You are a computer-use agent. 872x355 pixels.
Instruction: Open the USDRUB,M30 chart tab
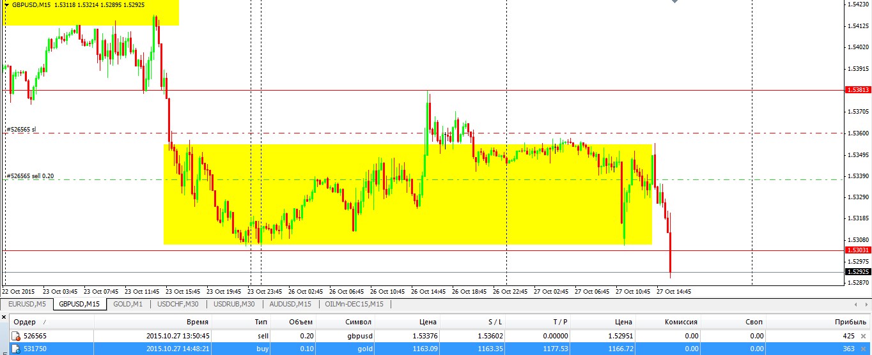point(234,305)
